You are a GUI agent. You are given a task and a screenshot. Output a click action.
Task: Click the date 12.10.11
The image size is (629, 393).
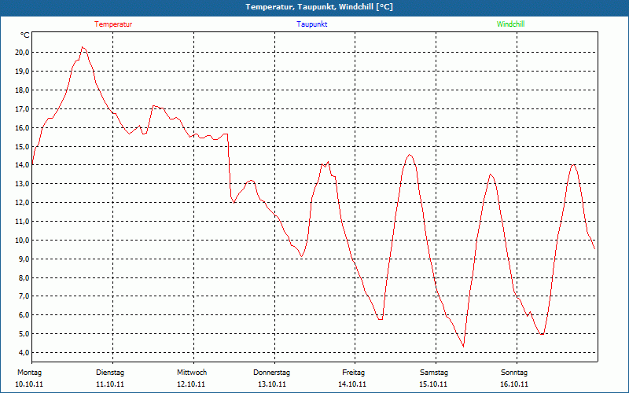191,384
